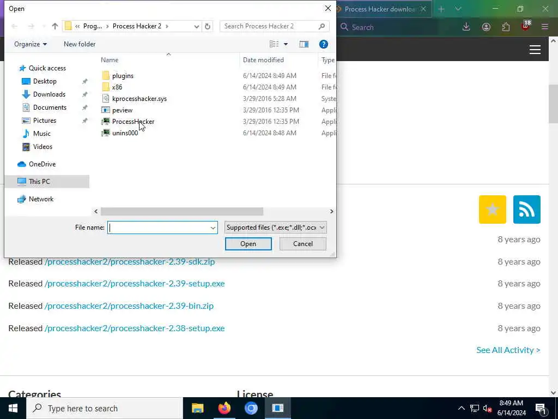
Task: Click the Type here to search taskbar box
Action: [105, 408]
